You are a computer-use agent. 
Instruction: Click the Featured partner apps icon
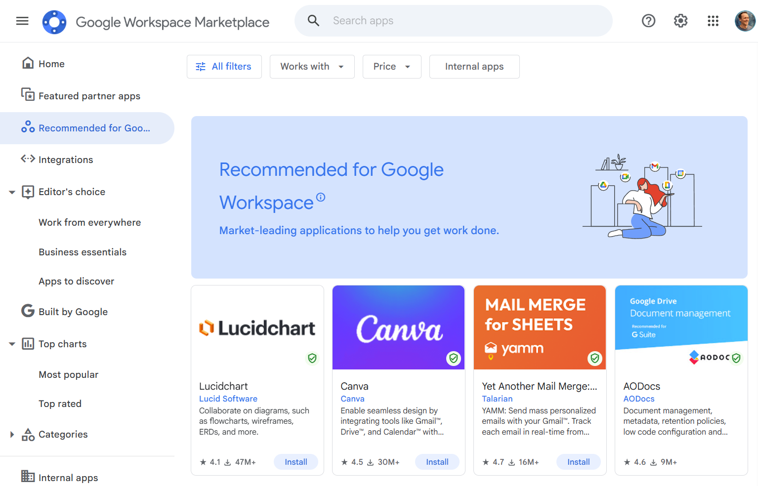(28, 94)
